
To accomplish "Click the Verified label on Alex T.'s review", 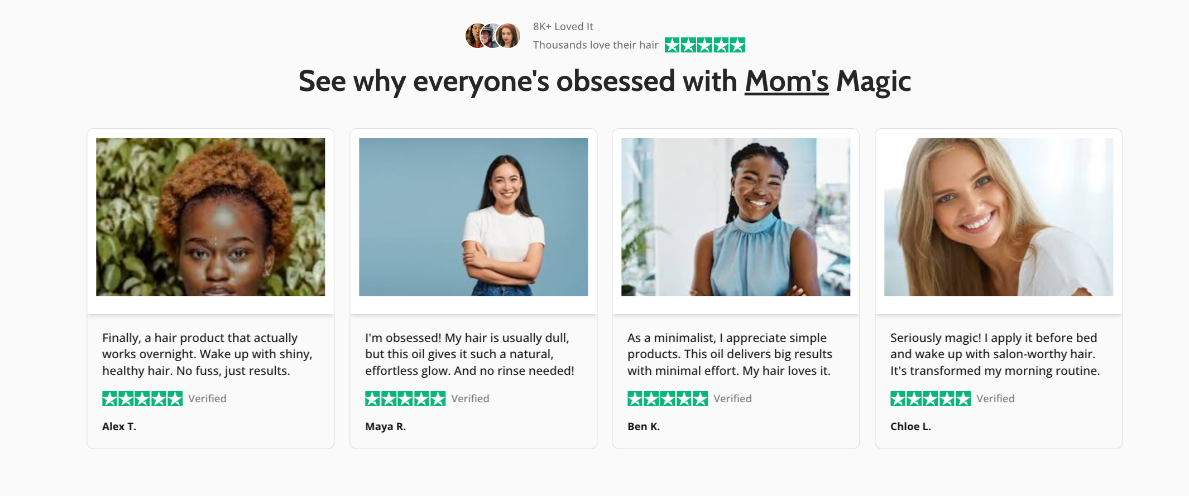I will coord(207,398).
